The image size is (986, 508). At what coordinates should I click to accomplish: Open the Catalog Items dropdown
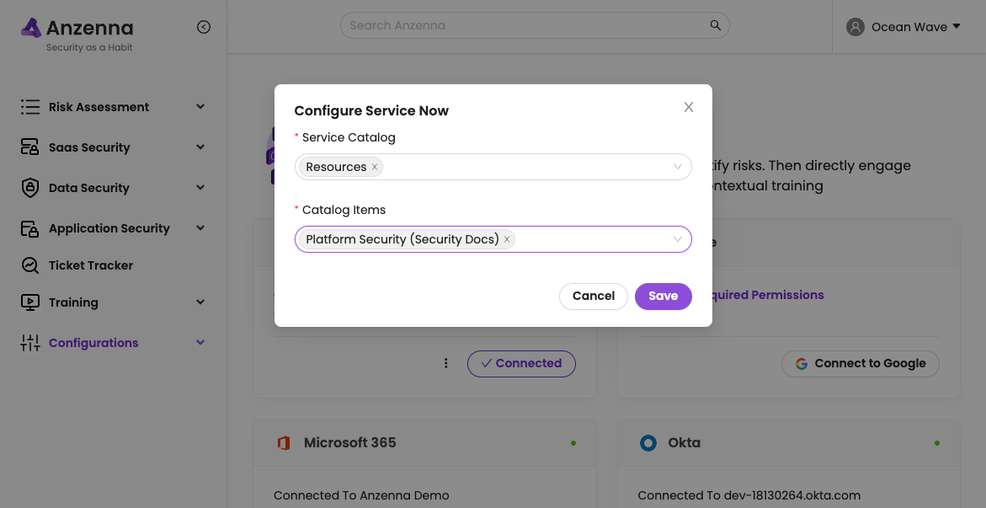677,239
